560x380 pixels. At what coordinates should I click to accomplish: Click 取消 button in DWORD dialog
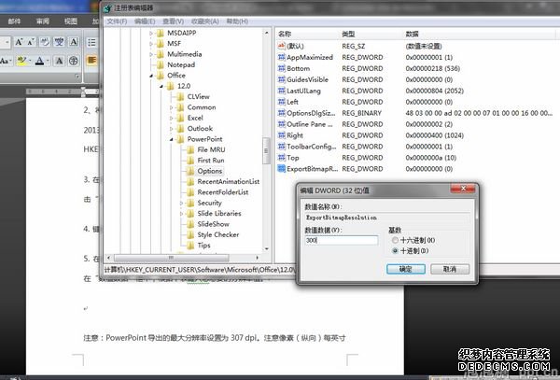tap(450, 269)
